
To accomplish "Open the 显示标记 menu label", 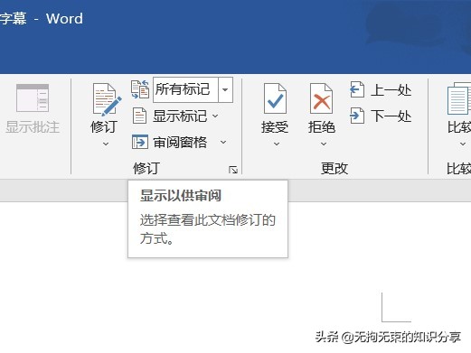I will [x=180, y=116].
